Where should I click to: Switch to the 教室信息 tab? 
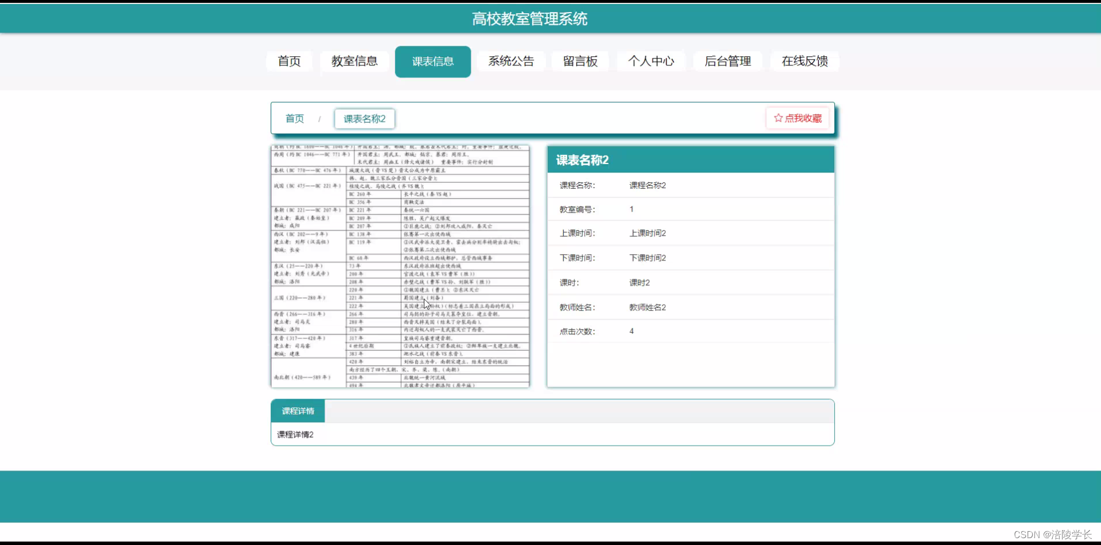coord(354,61)
